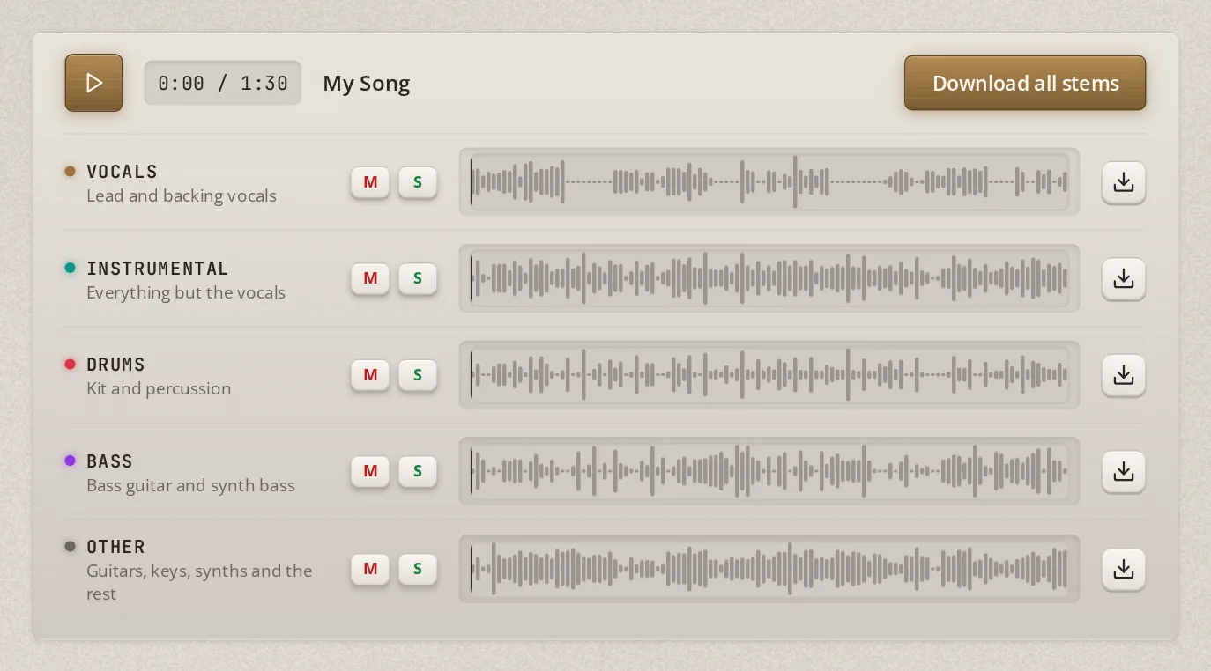Image resolution: width=1211 pixels, height=671 pixels.
Task: Mute the Drums track
Action: (x=370, y=375)
